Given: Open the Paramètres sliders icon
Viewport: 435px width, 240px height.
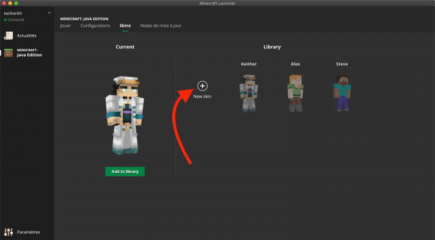Looking at the screenshot, I should tap(9, 232).
